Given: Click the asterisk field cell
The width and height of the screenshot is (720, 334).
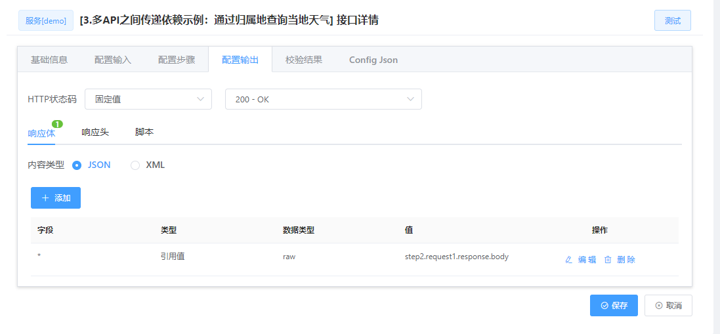Looking at the screenshot, I should coord(39,255).
